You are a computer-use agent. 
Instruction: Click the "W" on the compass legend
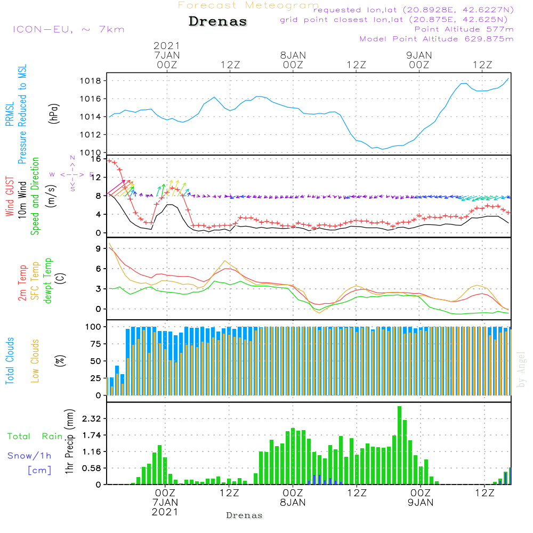click(52, 175)
